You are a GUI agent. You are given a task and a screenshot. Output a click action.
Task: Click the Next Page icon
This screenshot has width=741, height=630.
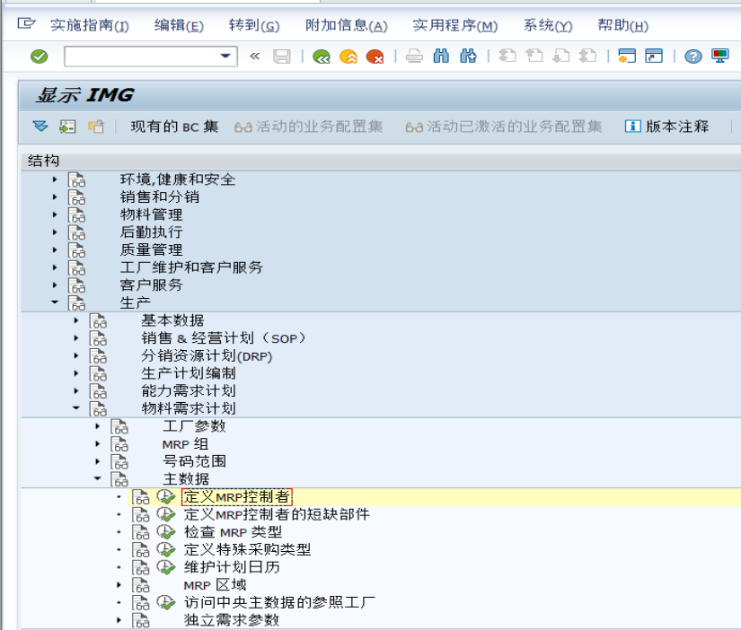click(x=561, y=57)
